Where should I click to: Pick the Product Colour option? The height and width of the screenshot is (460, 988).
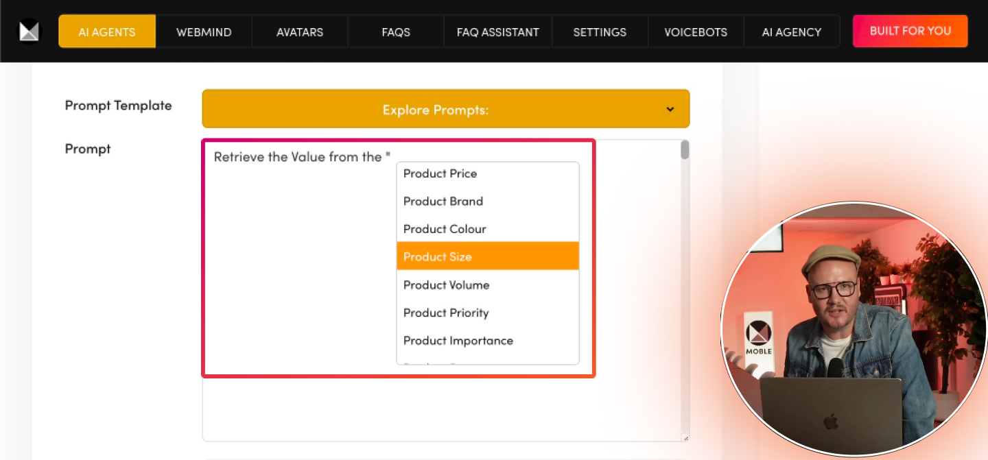point(445,229)
